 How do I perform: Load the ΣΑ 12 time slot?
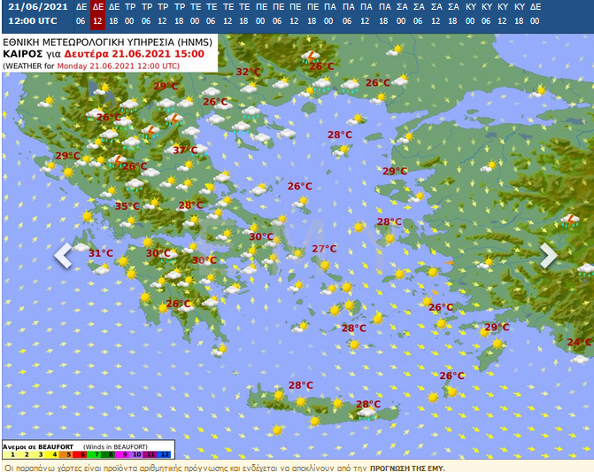pyautogui.click(x=436, y=14)
